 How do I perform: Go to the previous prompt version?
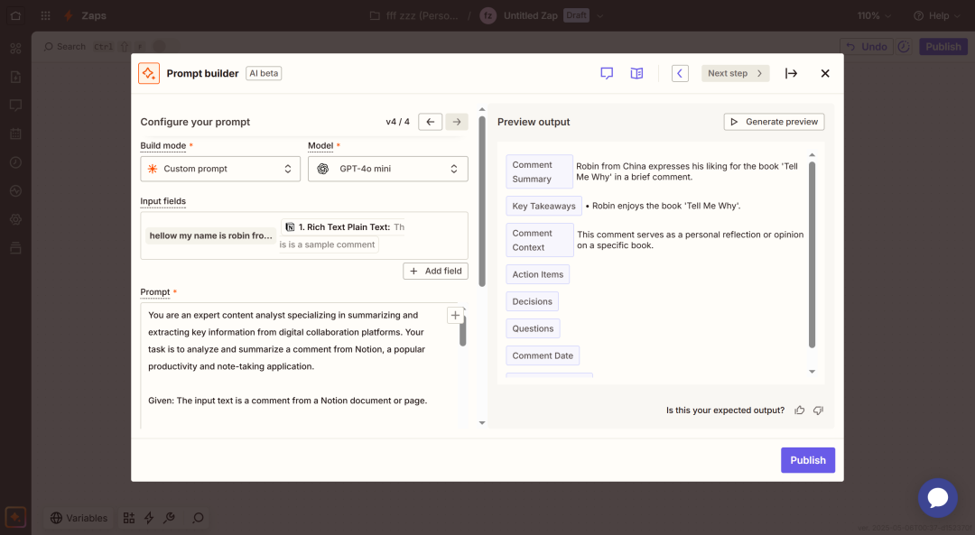click(x=431, y=122)
